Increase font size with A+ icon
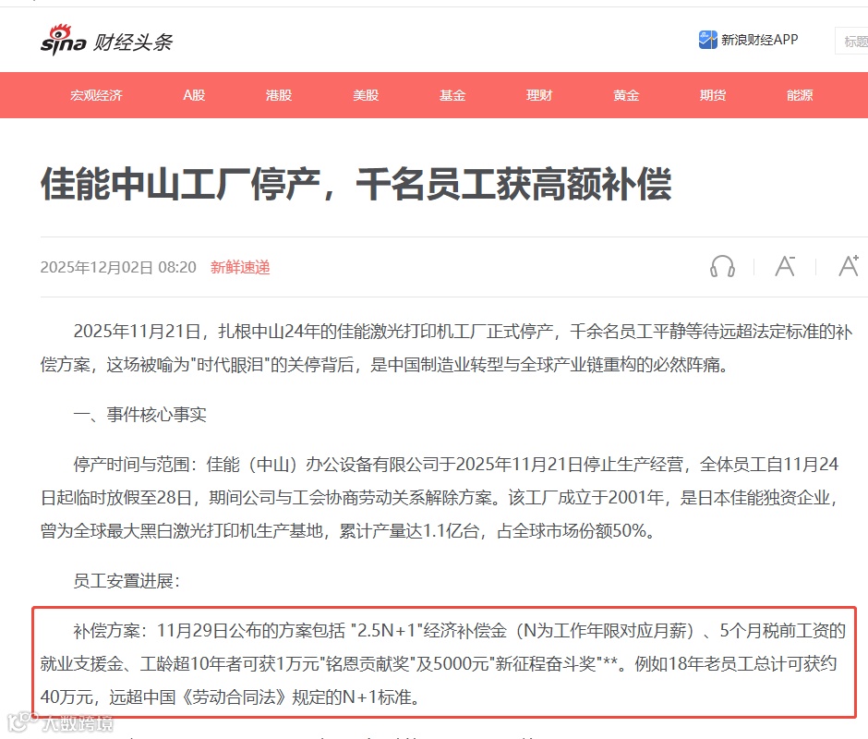The height and width of the screenshot is (739, 868). point(849,266)
